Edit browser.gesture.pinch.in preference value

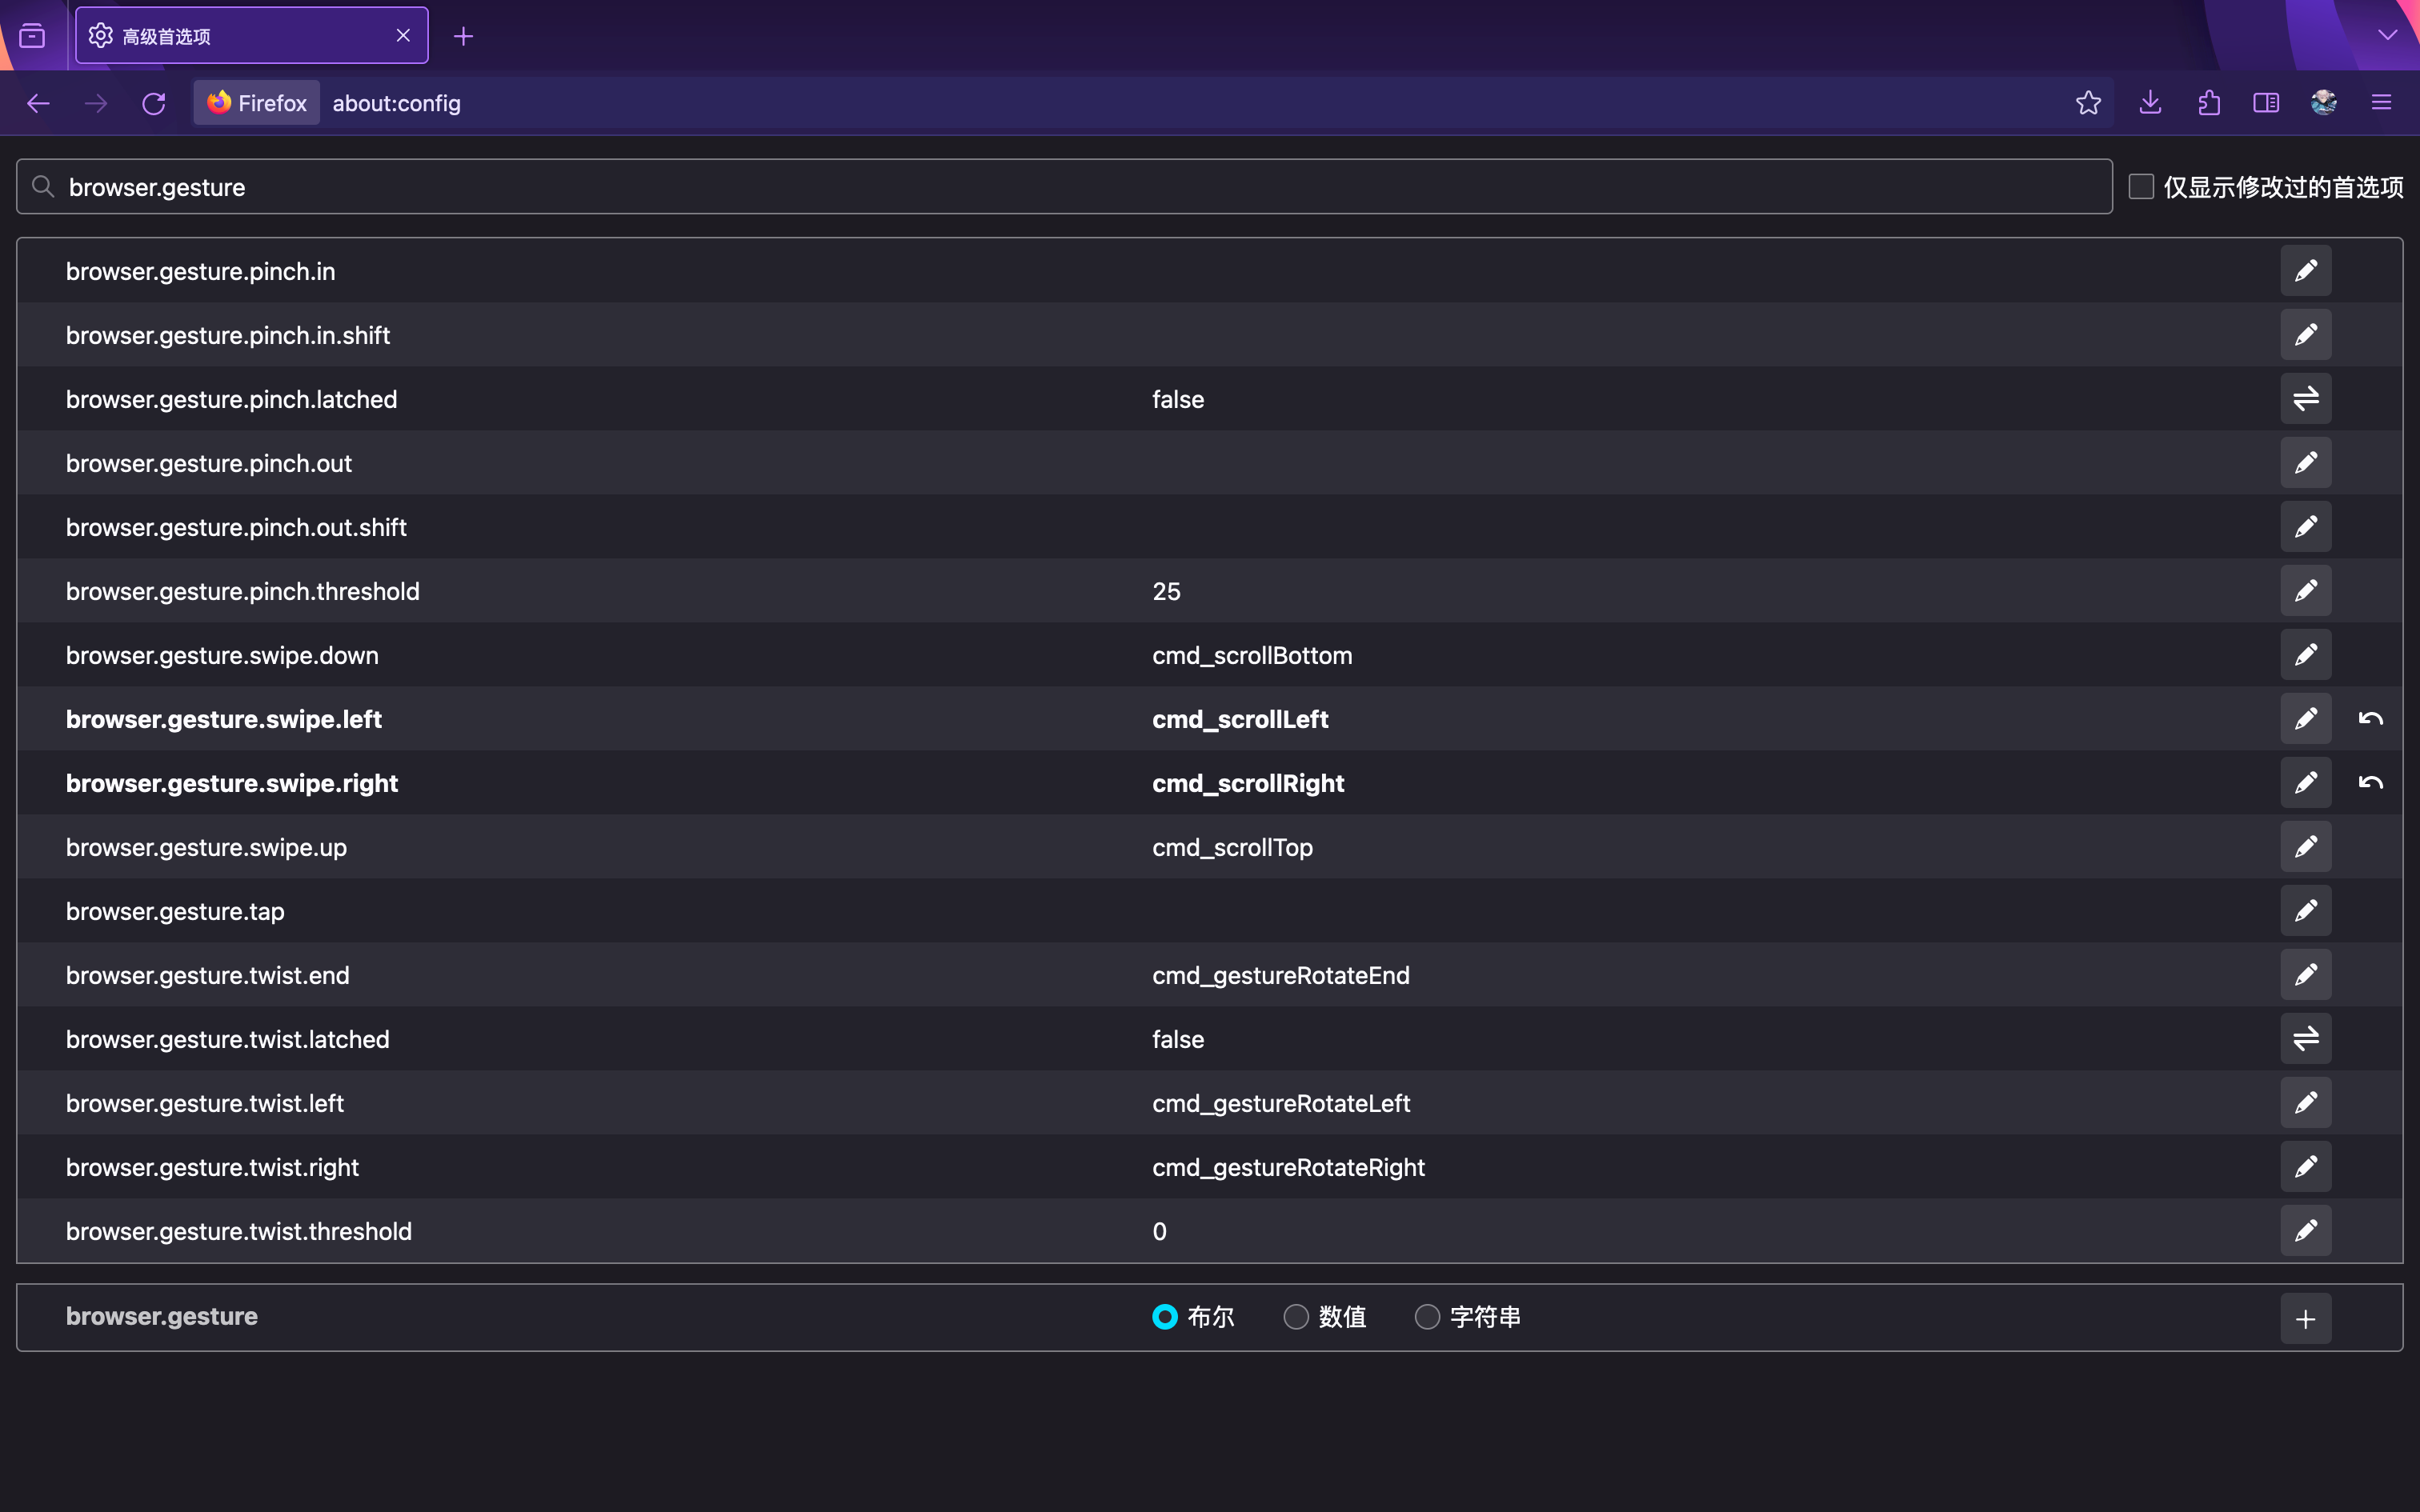[2305, 271]
